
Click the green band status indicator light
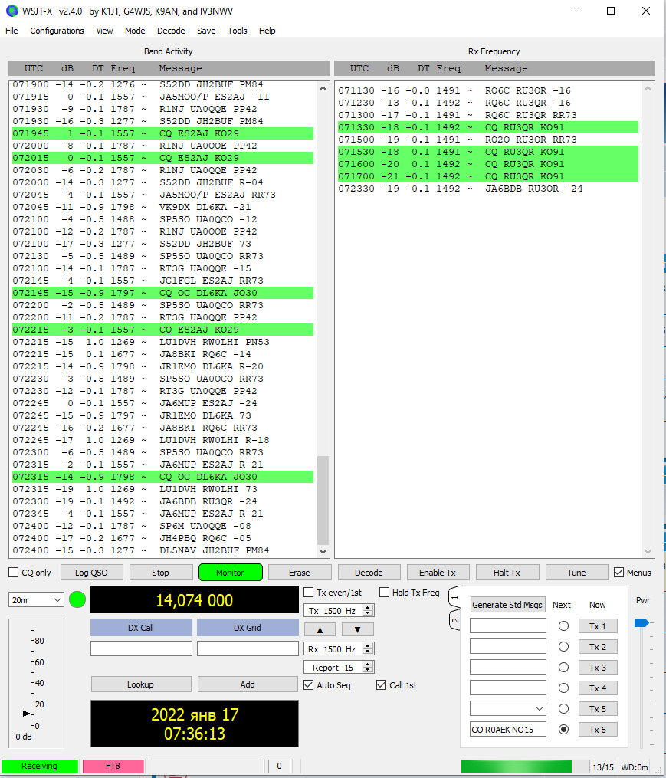[x=77, y=599]
